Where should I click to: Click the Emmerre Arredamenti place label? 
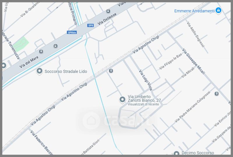pyautogui.click(x=194, y=11)
